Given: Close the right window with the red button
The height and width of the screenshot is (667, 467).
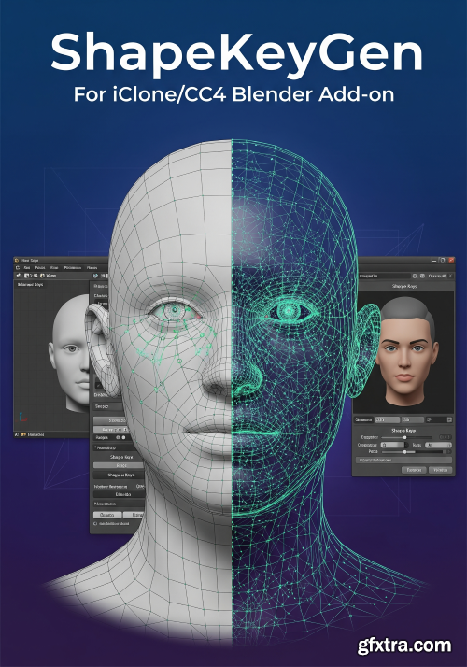Looking at the screenshot, I should (x=451, y=261).
